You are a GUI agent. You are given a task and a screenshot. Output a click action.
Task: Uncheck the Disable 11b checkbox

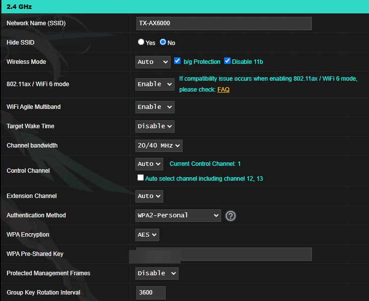[228, 61]
